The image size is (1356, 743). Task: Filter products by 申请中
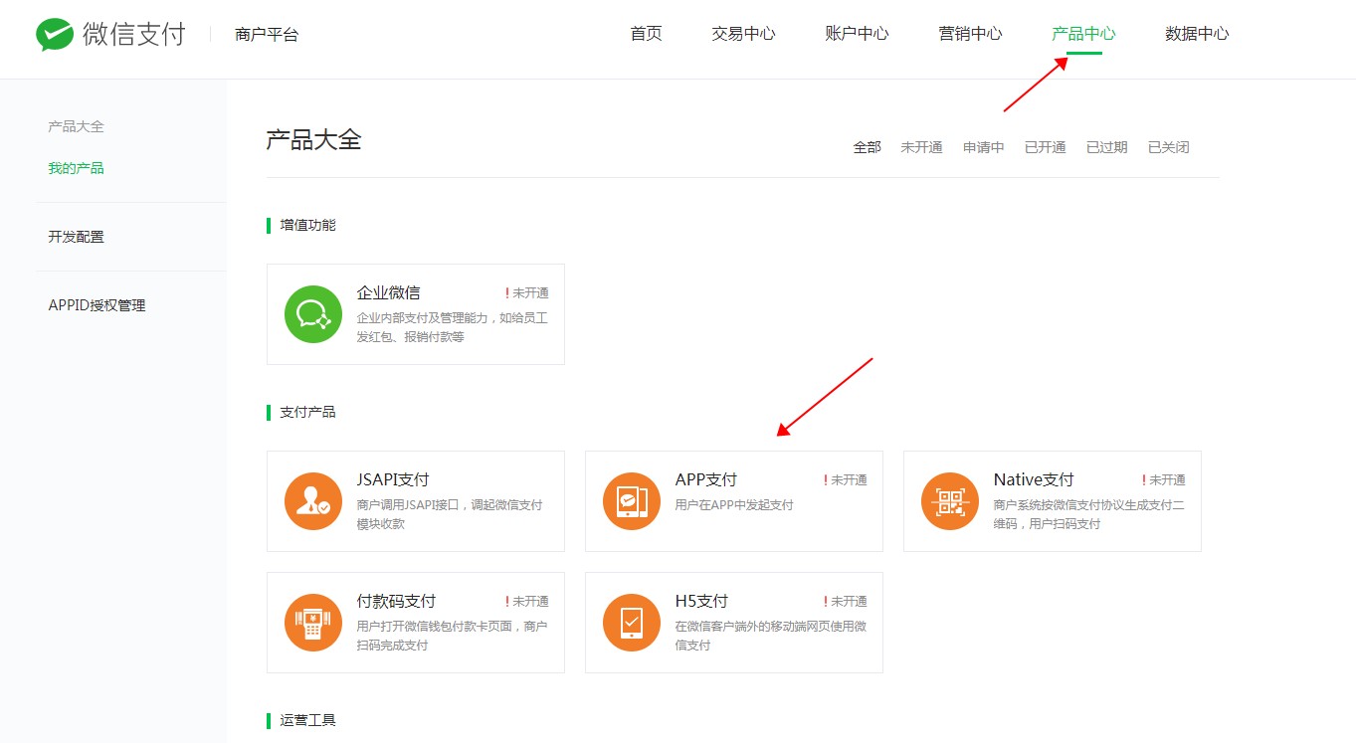click(983, 147)
